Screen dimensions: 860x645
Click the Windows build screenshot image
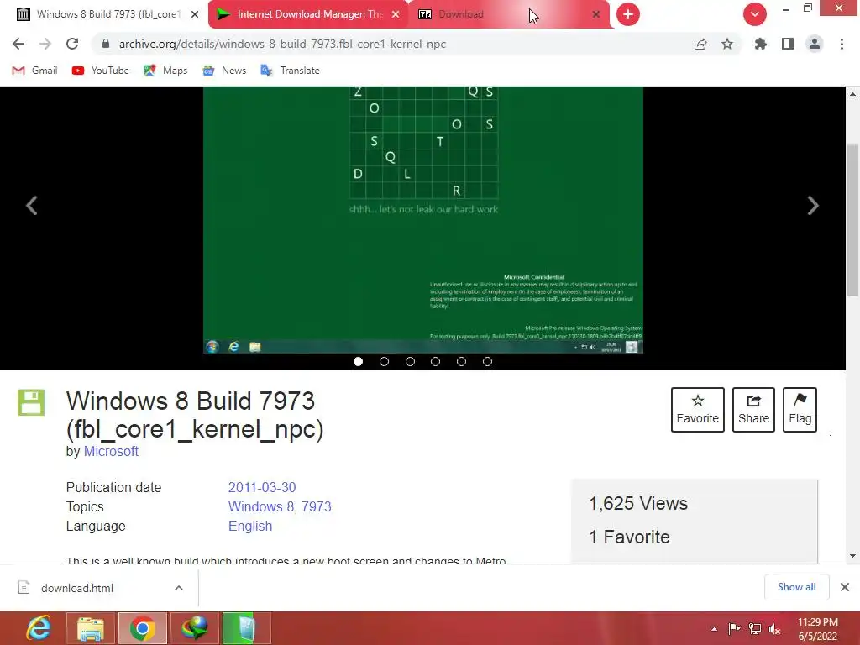tap(423, 219)
